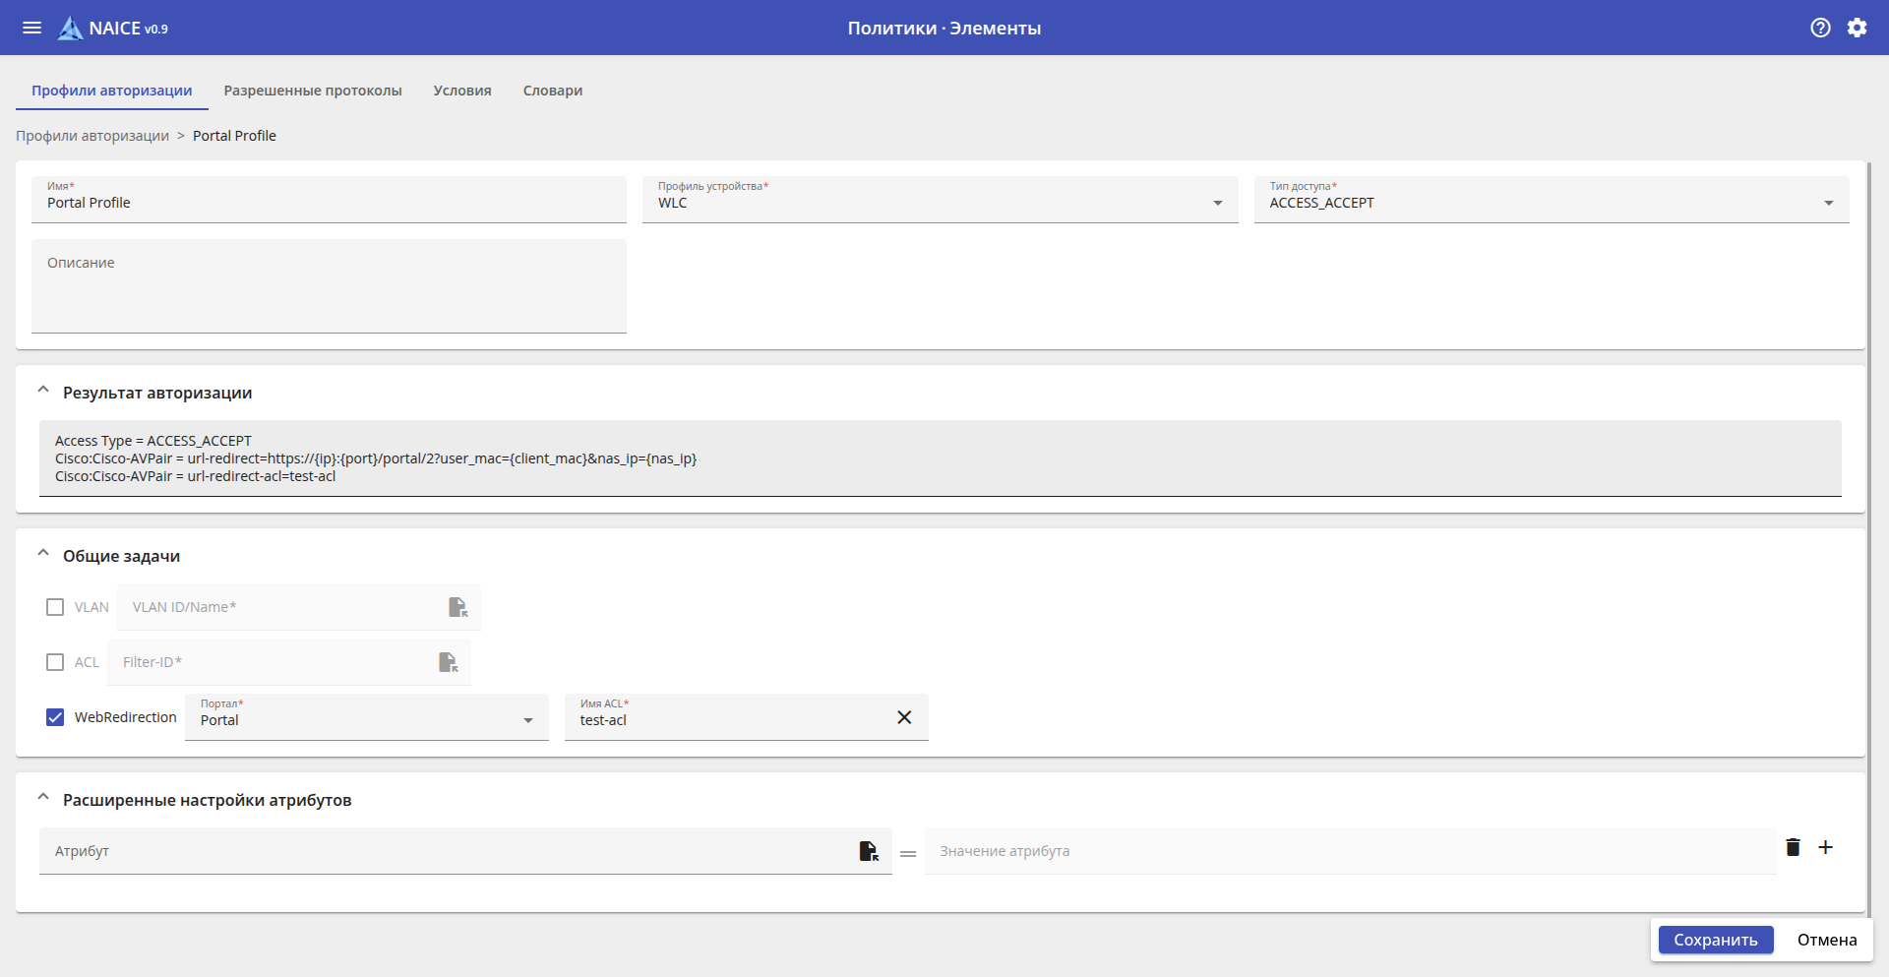
Task: Open attribute picker in Атрибут field
Action: pyautogui.click(x=868, y=851)
